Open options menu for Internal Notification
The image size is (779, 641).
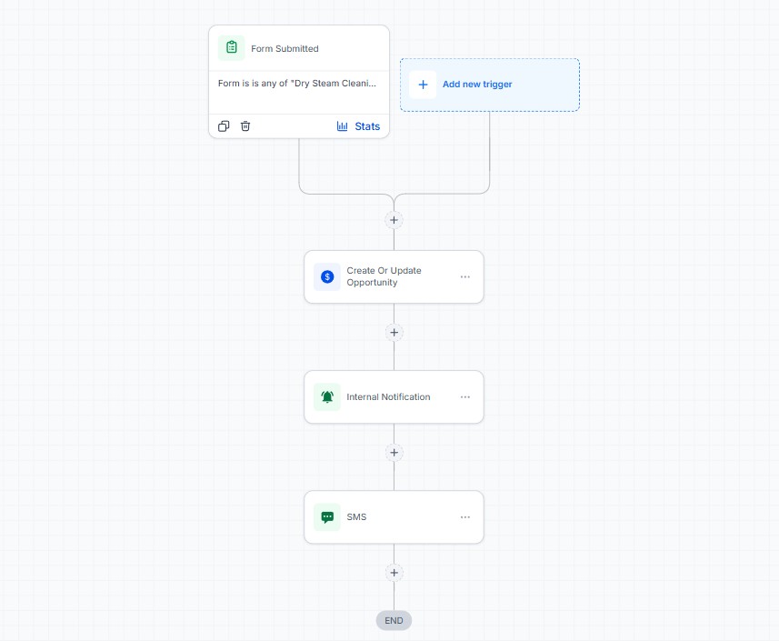click(465, 397)
